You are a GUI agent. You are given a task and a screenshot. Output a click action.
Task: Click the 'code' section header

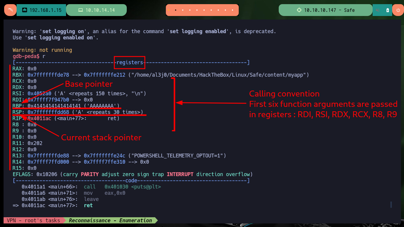[131, 181]
